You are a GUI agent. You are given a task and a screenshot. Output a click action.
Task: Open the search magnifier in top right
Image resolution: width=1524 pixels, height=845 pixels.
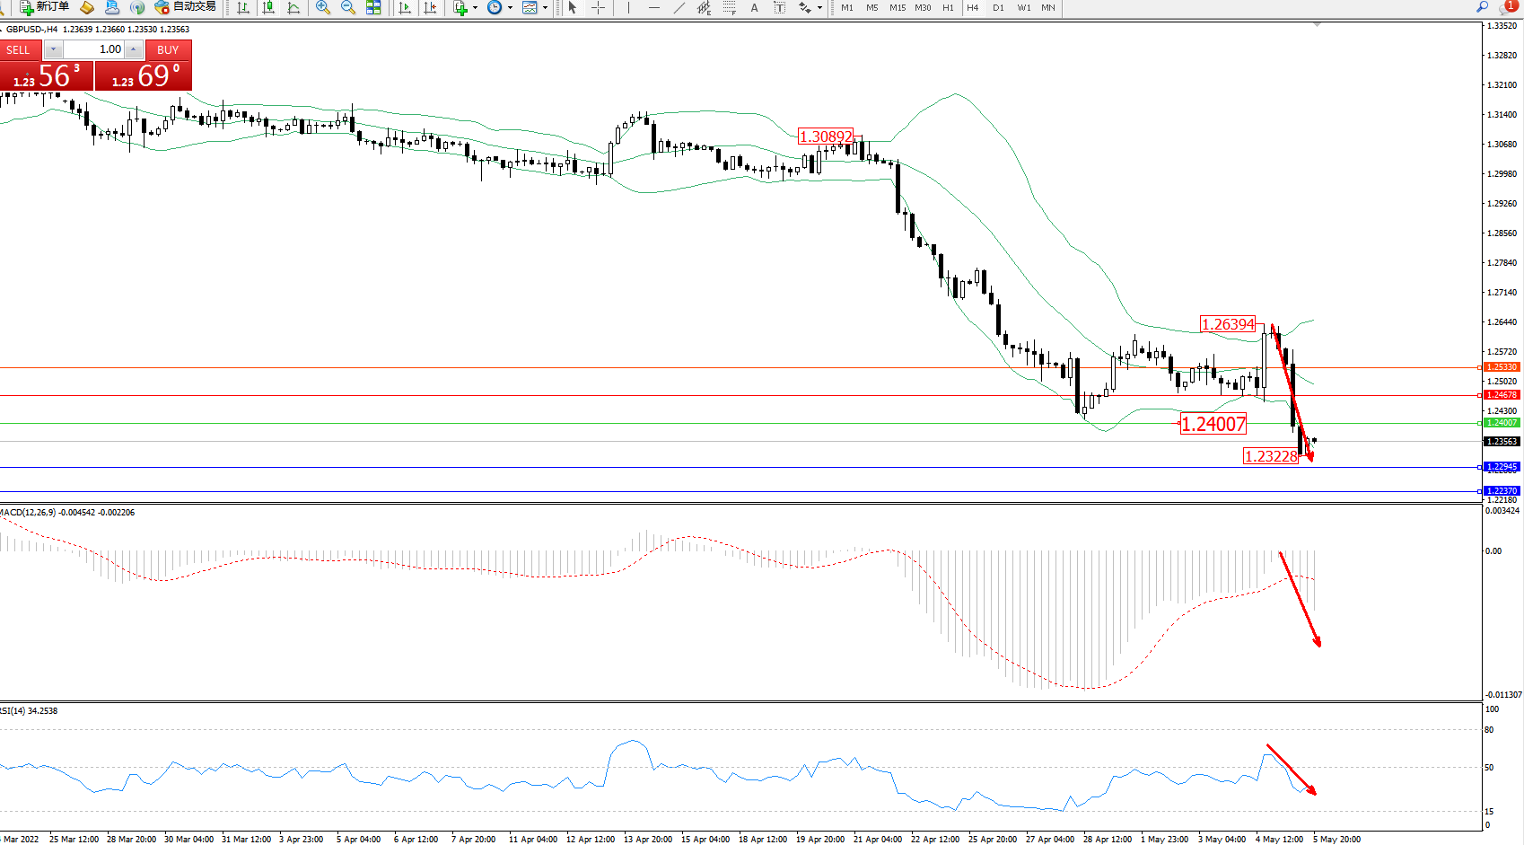[1482, 7]
